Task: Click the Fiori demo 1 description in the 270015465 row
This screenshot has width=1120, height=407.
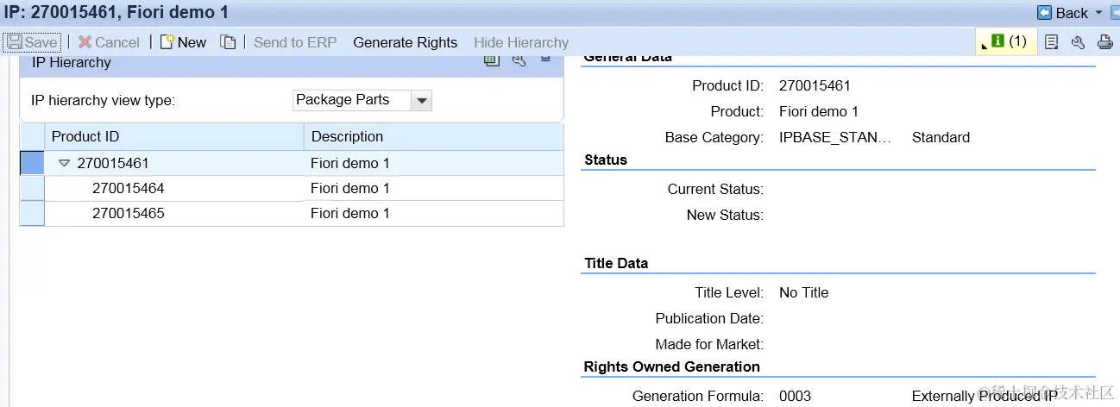Action: click(349, 213)
